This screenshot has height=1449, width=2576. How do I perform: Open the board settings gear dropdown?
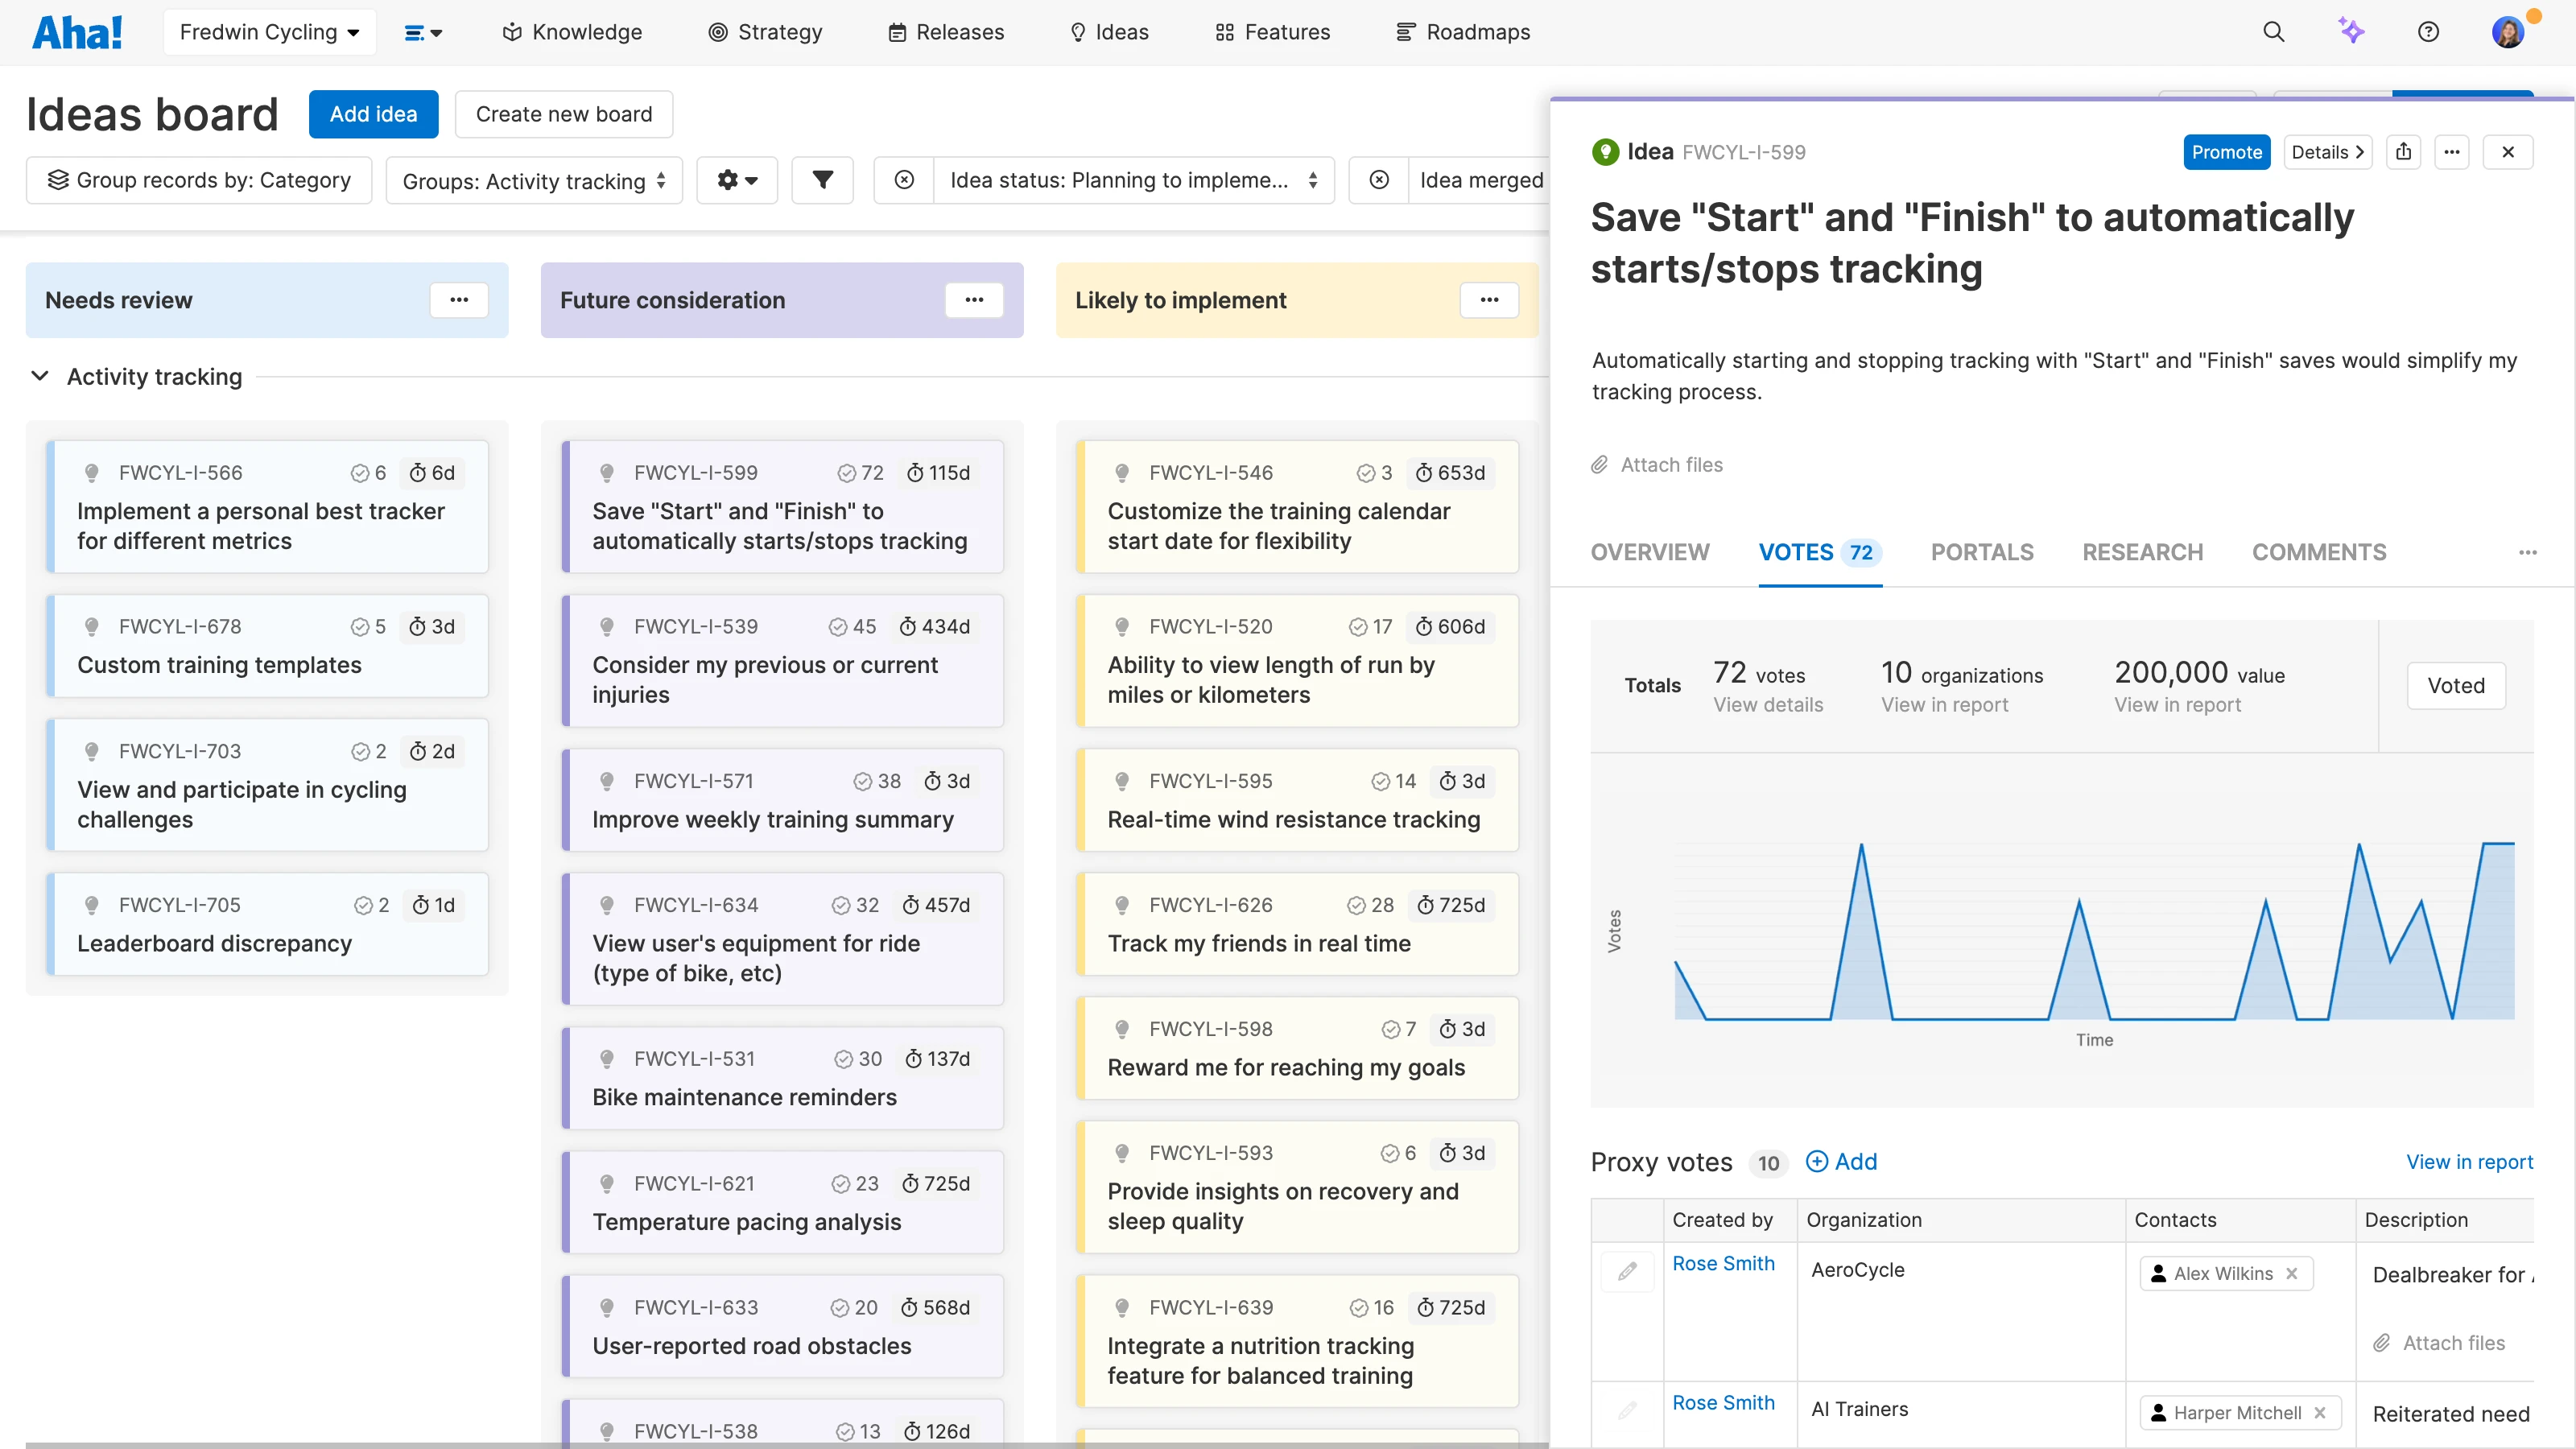tap(737, 180)
